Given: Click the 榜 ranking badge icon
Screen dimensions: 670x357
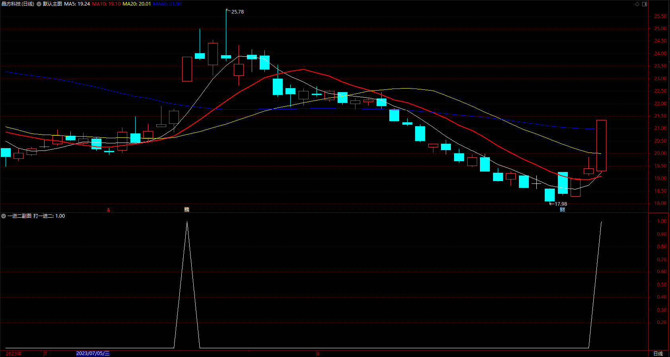Looking at the screenshot, I should (186, 210).
